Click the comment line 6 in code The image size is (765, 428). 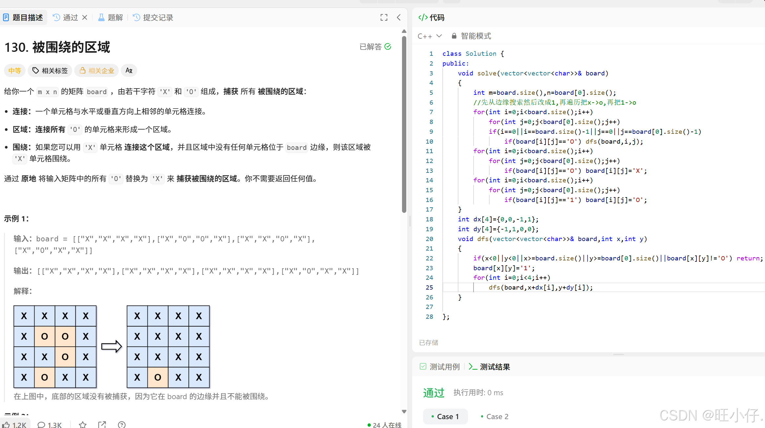click(555, 102)
